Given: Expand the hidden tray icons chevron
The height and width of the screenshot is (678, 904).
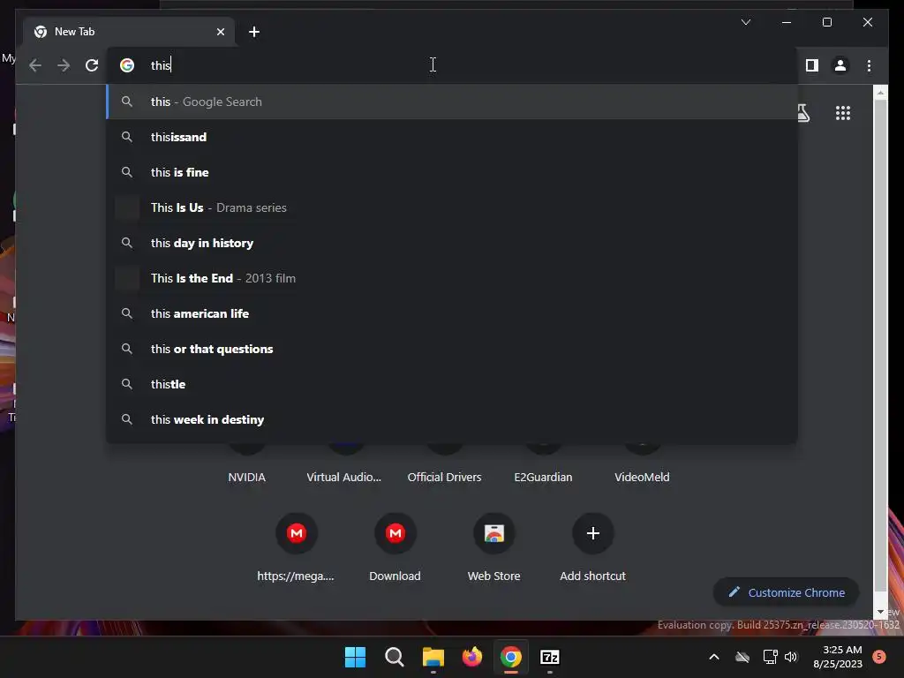Looking at the screenshot, I should 713,657.
